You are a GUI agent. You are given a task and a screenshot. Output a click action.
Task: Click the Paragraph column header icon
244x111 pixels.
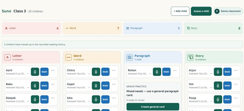point(130,57)
